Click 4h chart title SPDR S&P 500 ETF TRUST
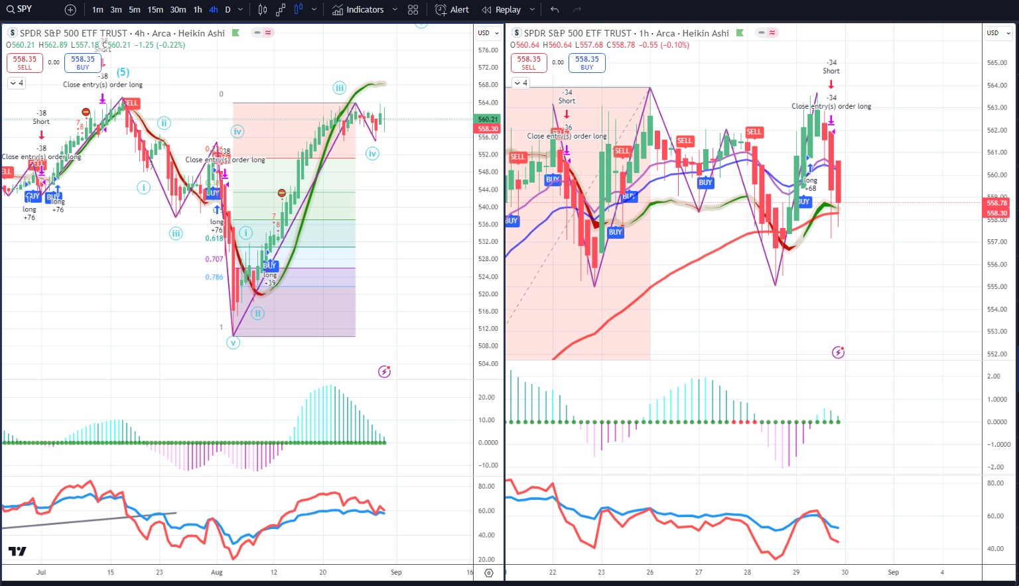This screenshot has height=586, width=1019. [73, 33]
